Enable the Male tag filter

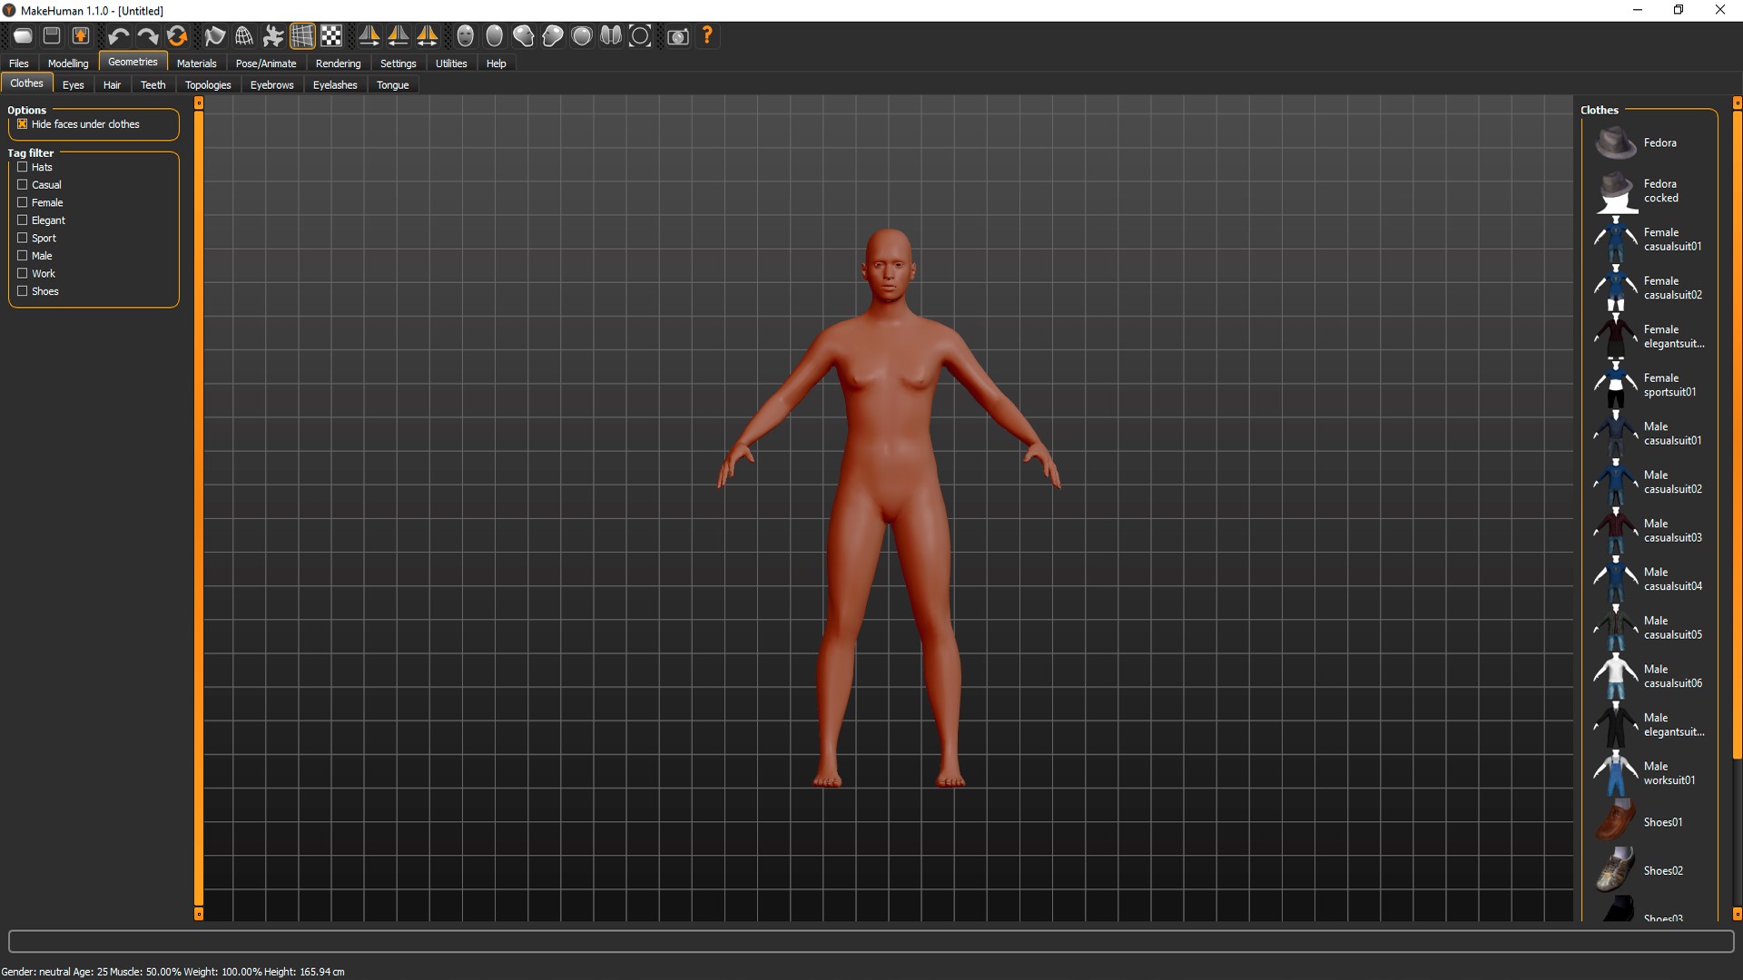23,255
